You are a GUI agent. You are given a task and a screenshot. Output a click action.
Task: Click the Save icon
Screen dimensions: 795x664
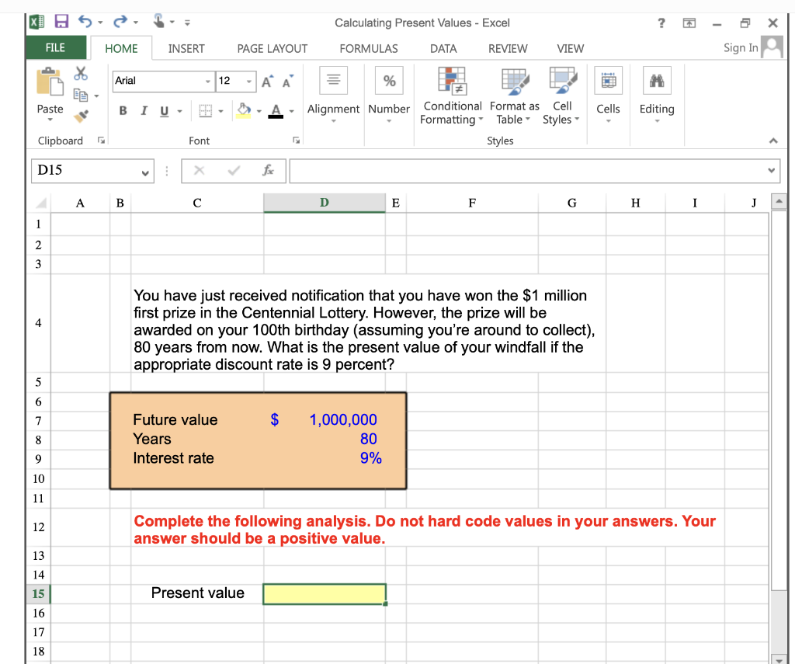click(x=61, y=22)
